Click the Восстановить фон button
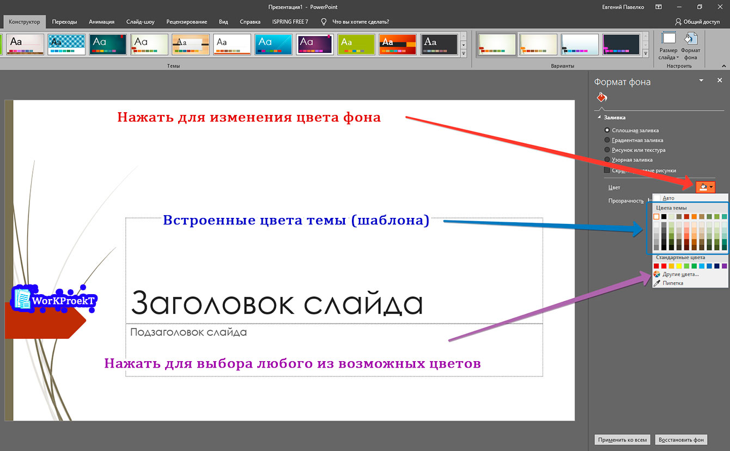The height and width of the screenshot is (451, 730). click(x=681, y=440)
